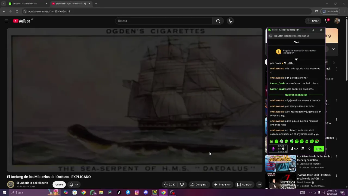Open options for 7 Aterradores MISTERIOS video
This screenshot has width=348, height=196.
tap(337, 176)
